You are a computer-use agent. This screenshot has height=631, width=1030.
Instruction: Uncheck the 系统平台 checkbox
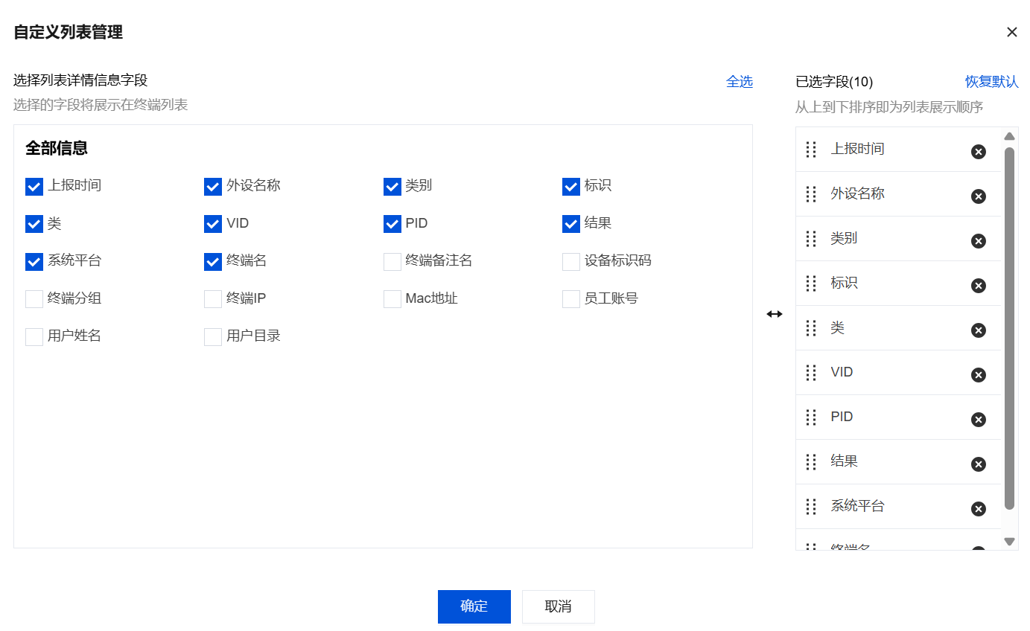tap(34, 262)
